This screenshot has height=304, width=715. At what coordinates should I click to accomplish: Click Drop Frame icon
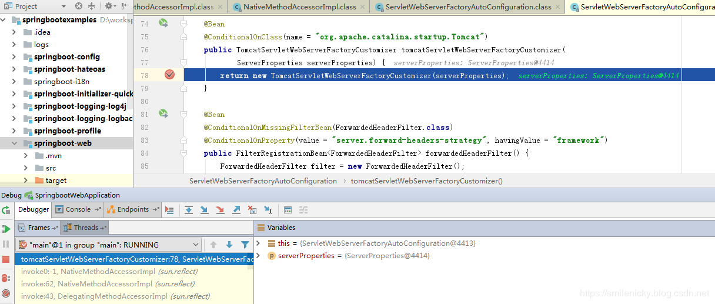[252, 210]
